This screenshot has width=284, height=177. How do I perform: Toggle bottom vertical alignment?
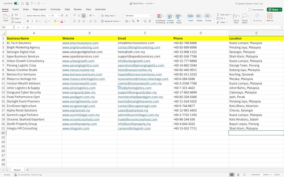point(84,16)
